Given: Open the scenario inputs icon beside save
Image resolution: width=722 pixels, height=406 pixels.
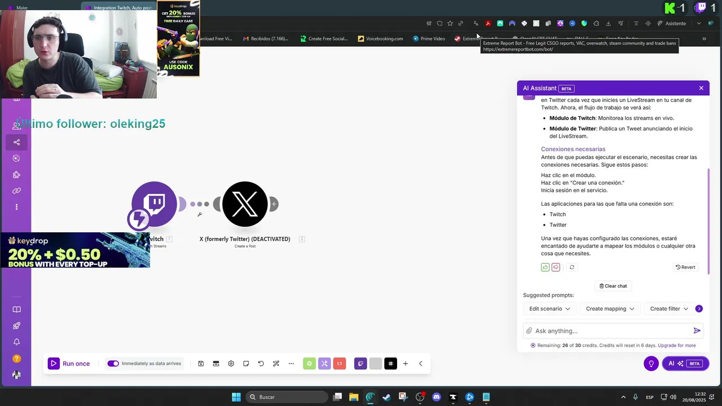Looking at the screenshot, I should [x=215, y=364].
